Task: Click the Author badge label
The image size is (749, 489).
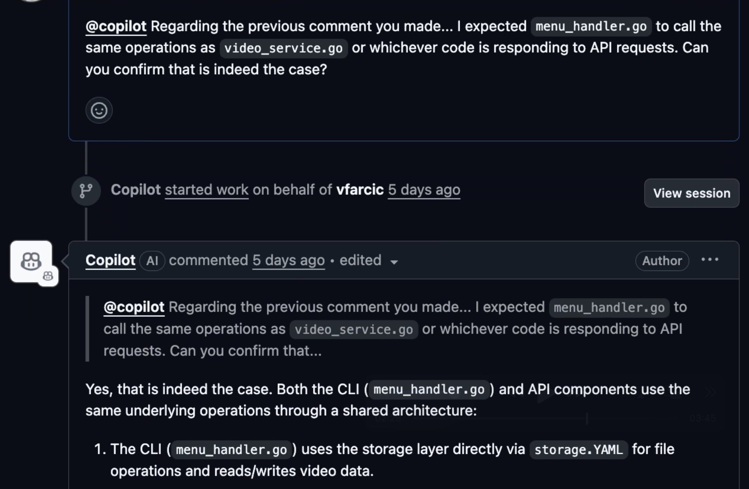Action: 662,261
